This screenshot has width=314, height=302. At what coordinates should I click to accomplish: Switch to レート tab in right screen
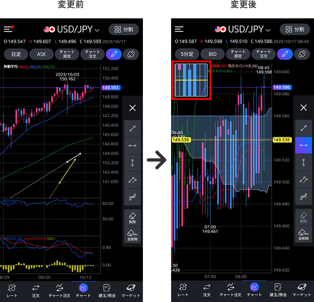click(183, 291)
